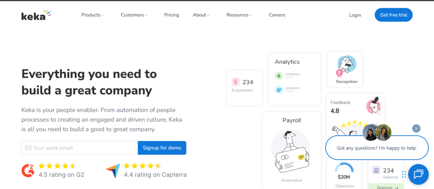Viewport: 434px width, 189px height.
Task: Go to the Pricing page
Action: (172, 15)
